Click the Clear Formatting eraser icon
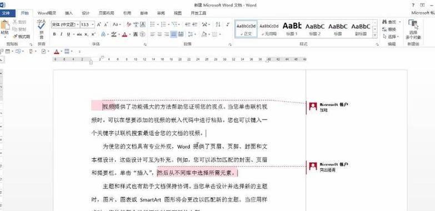The width and height of the screenshot is (435, 211). point(128,24)
